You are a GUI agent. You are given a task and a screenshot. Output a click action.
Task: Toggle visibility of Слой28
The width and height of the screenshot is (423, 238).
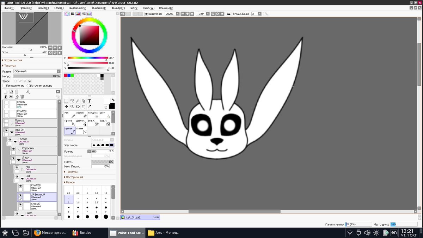coord(20,186)
